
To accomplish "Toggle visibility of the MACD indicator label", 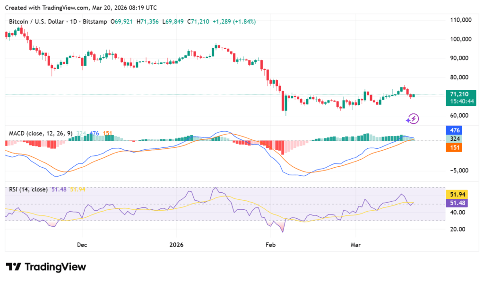I will click(18, 133).
